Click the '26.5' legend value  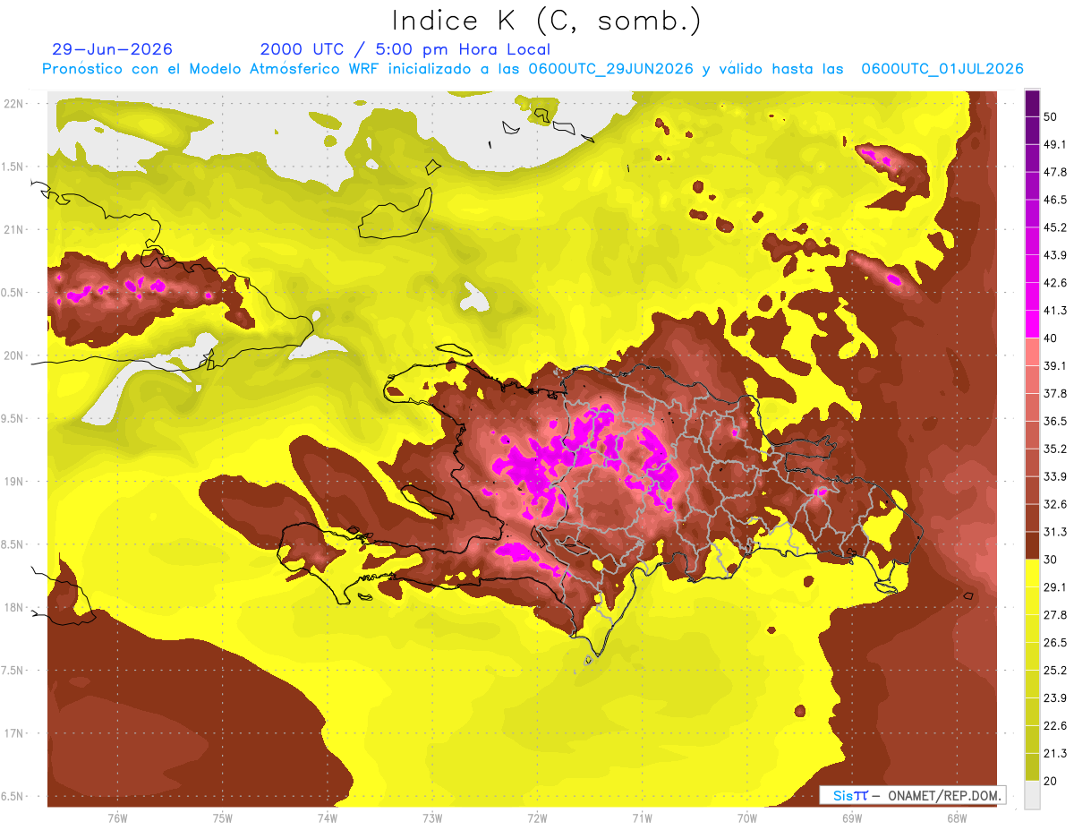[x=1055, y=643]
